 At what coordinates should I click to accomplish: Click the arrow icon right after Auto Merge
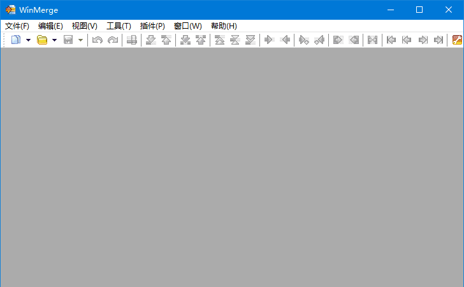(x=391, y=40)
